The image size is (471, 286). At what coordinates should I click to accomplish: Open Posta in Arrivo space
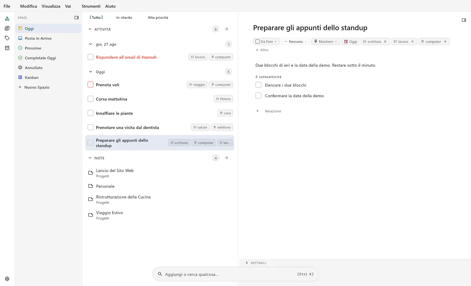pyautogui.click(x=48, y=38)
